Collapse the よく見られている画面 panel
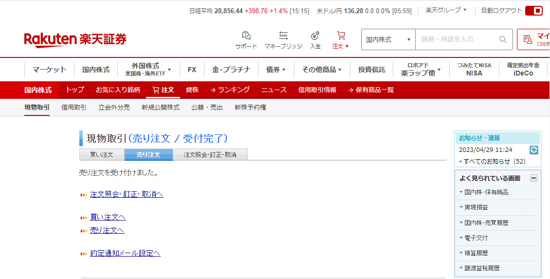Viewport: 550px width, 279px height. 533,178
